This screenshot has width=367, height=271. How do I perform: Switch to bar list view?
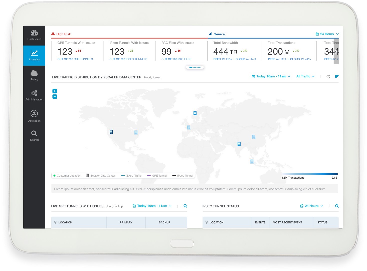(337, 76)
